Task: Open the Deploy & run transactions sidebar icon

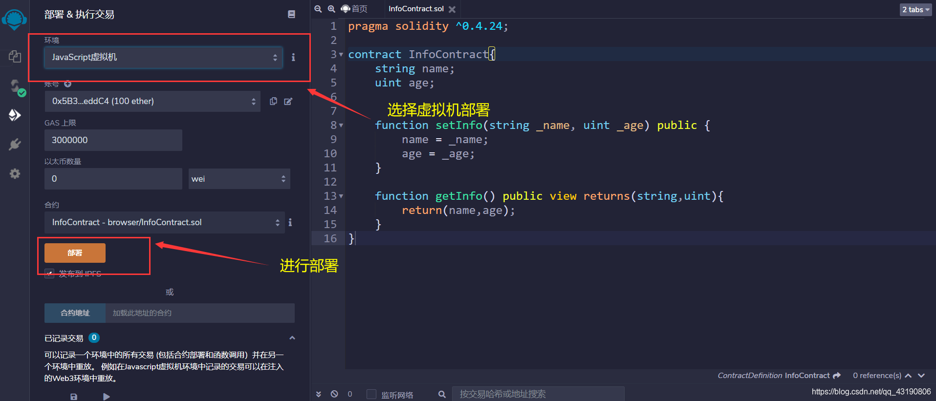Action: pyautogui.click(x=15, y=115)
